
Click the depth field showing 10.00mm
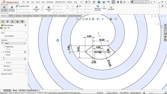pos(14,52)
